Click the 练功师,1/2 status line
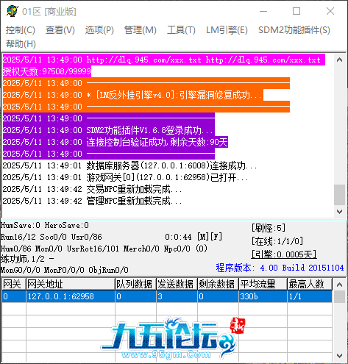 pos(27,259)
